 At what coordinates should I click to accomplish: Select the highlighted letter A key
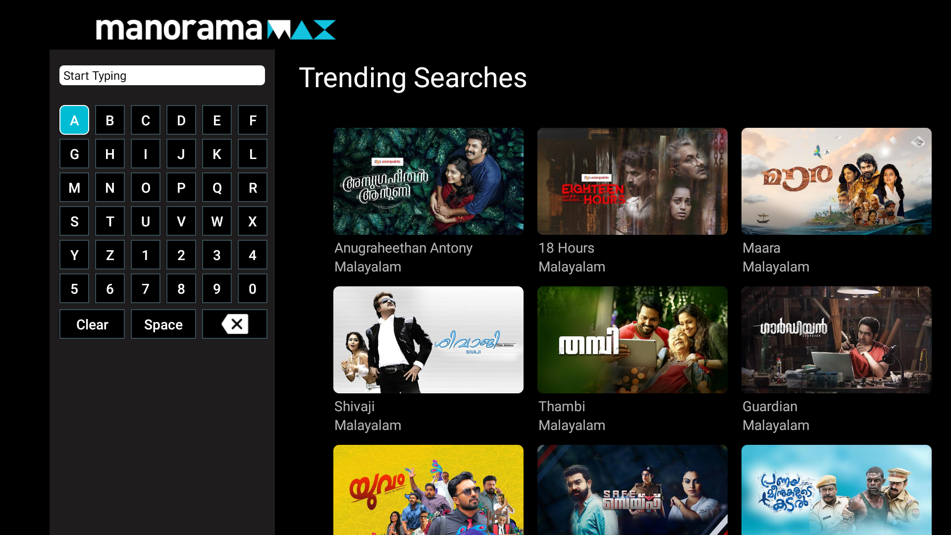point(74,120)
